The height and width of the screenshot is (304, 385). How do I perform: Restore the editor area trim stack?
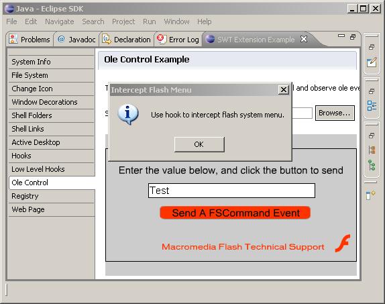point(372,47)
